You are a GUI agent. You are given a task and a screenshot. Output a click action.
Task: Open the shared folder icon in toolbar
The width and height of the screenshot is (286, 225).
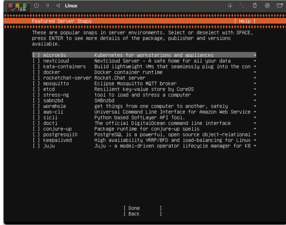click(280, 5)
